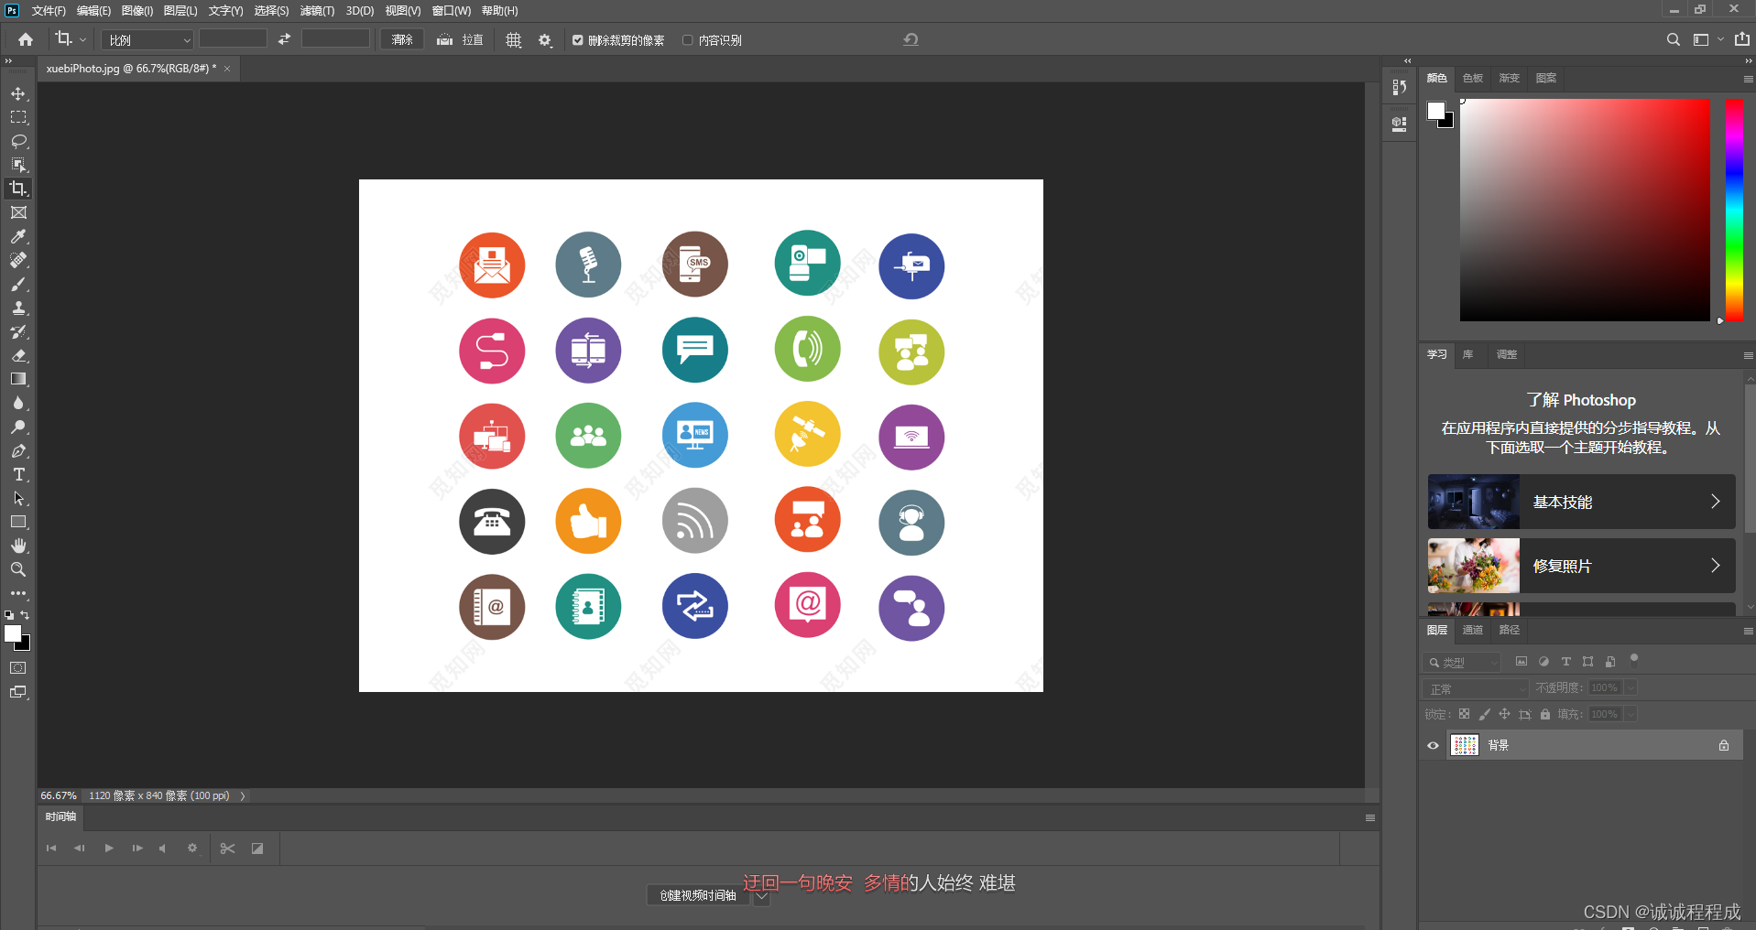Select the Eyedropper tool
1756x930 pixels.
point(18,236)
